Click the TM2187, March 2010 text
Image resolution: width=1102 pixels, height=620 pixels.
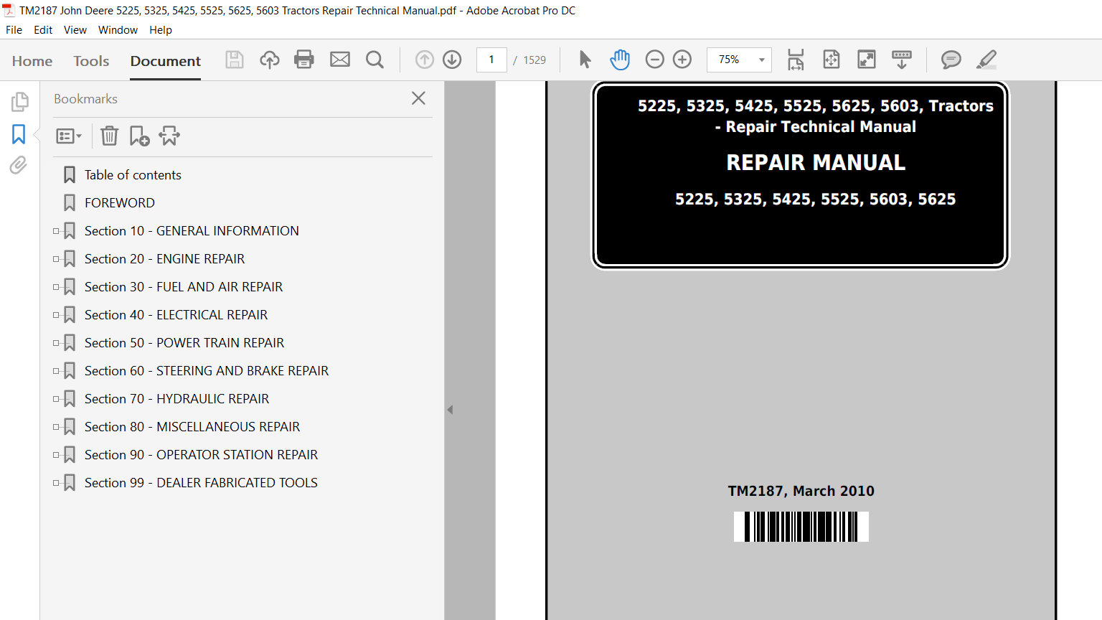click(801, 491)
